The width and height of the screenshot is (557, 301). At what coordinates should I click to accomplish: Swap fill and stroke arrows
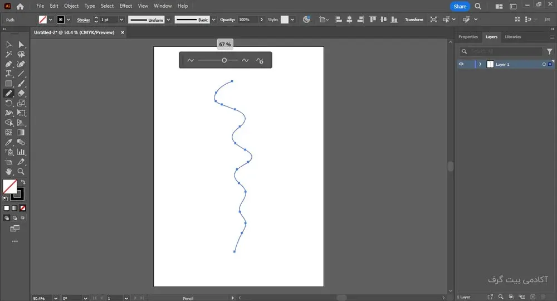(x=23, y=182)
